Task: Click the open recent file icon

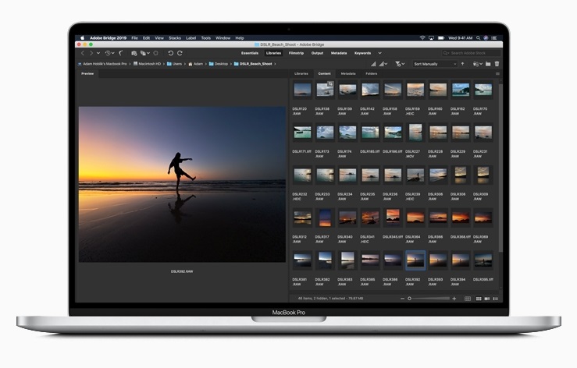Action: 475,64
